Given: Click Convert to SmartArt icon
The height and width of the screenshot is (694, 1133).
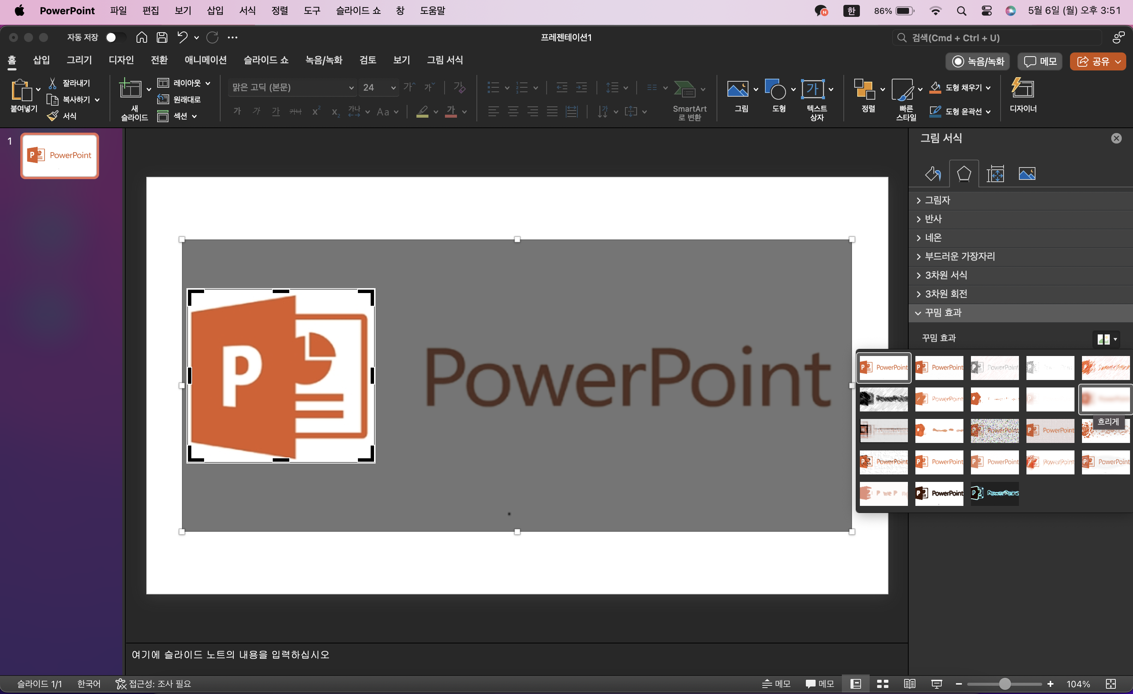Looking at the screenshot, I should coord(685,89).
